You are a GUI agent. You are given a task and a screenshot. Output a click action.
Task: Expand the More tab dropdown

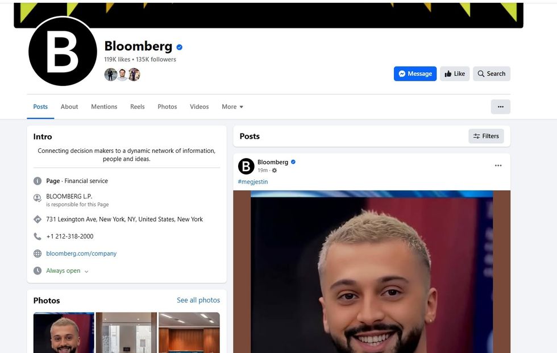pyautogui.click(x=232, y=106)
